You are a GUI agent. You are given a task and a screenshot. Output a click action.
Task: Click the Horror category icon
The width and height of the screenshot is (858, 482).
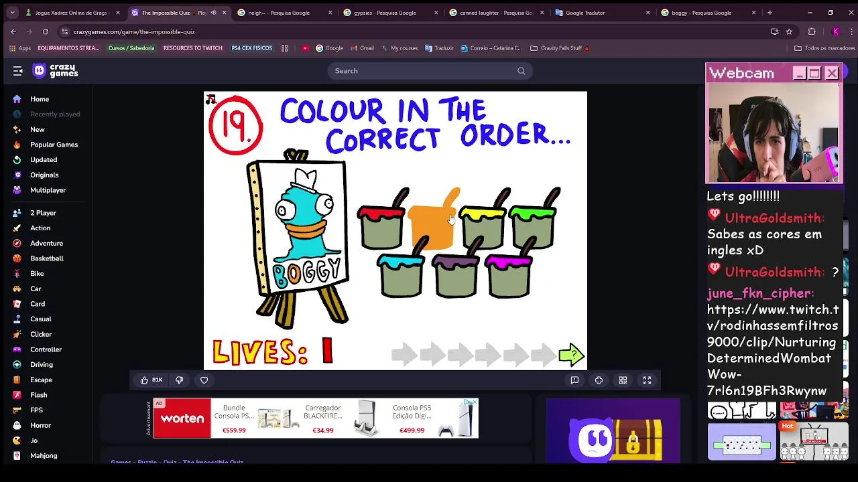pyautogui.click(x=17, y=426)
